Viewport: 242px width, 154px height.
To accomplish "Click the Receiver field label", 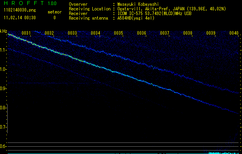I will (x=78, y=13).
